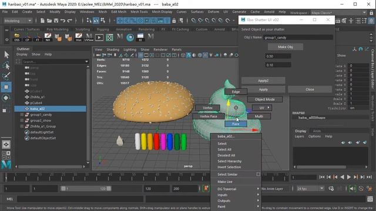Open a scene with the folder icon
This screenshot has width=376, height=211.
tap(49, 21)
